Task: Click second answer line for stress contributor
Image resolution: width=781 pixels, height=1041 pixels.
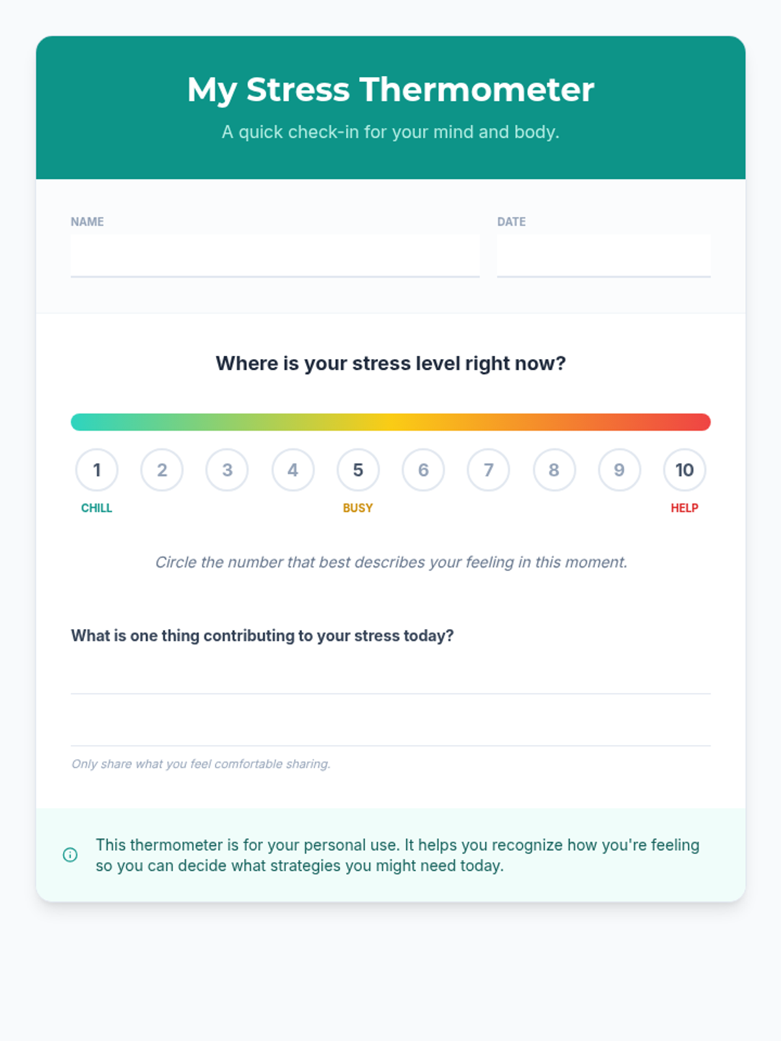Action: pos(390,729)
